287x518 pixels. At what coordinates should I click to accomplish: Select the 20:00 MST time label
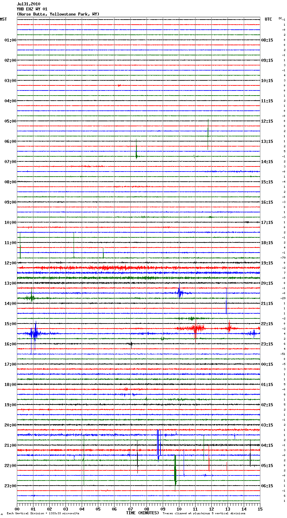coord(10,425)
